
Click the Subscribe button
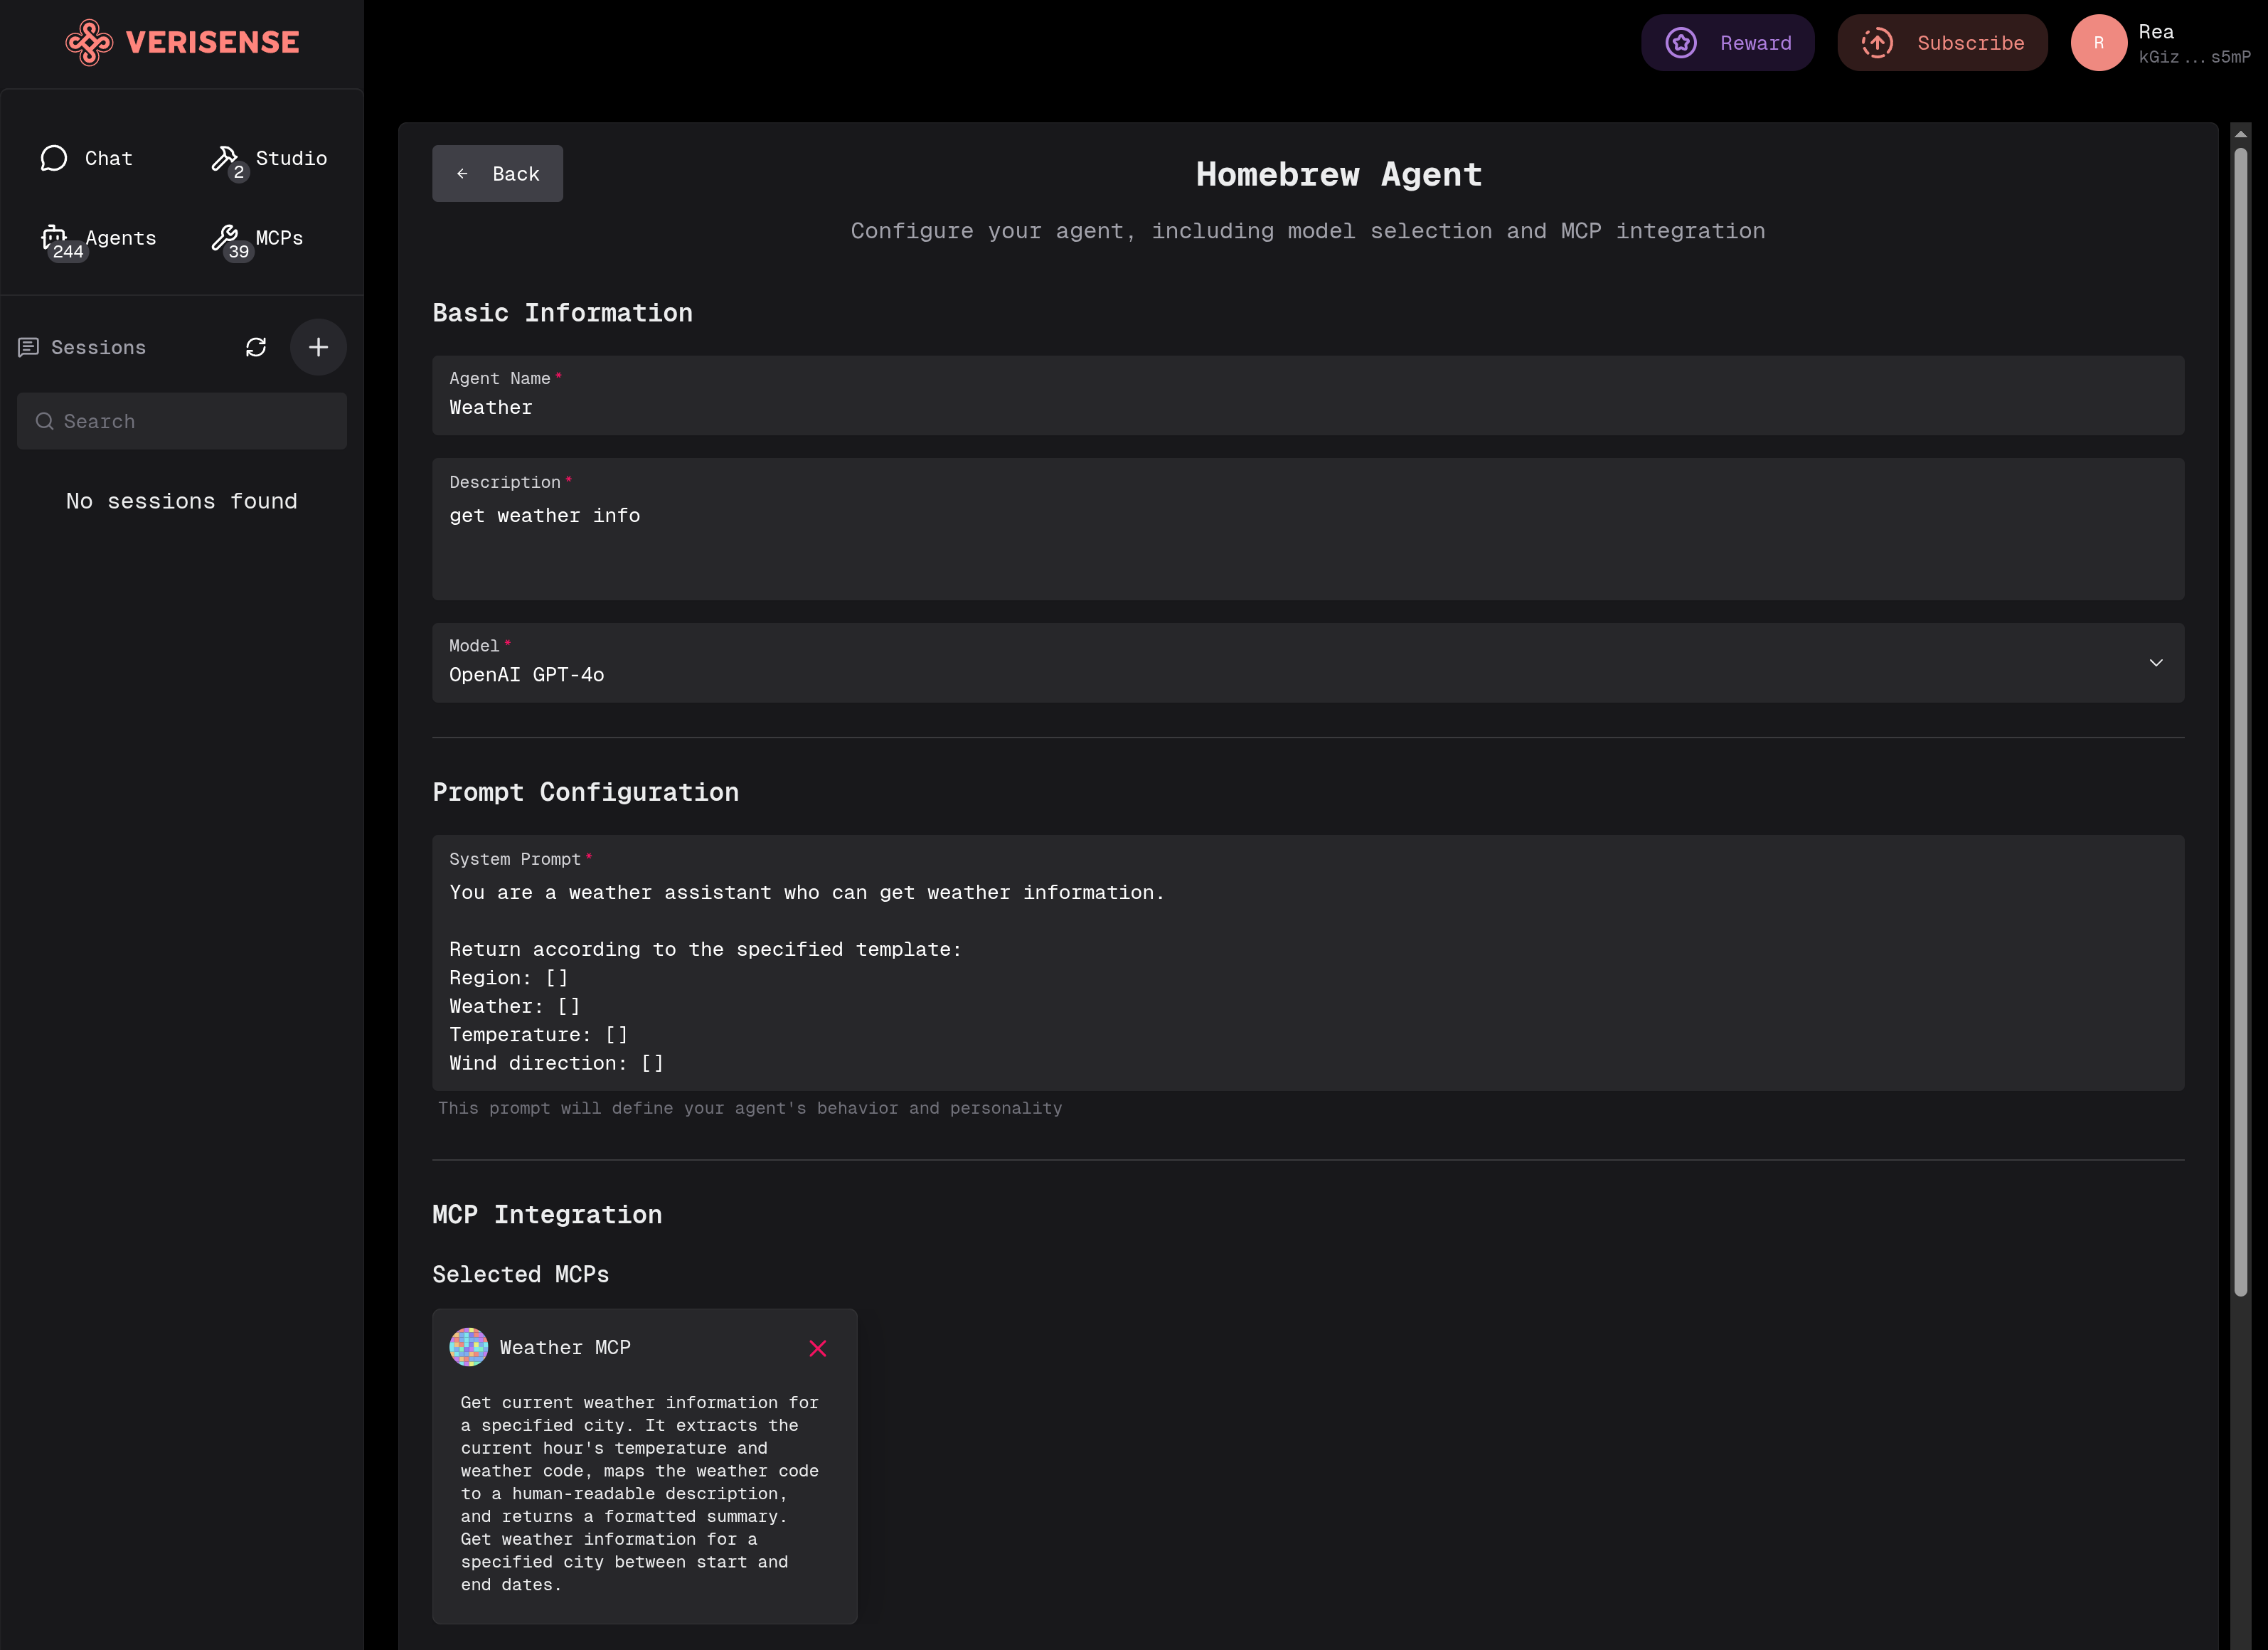pyautogui.click(x=1942, y=43)
